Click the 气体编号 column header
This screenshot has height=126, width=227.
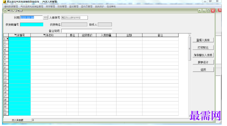point(20,35)
